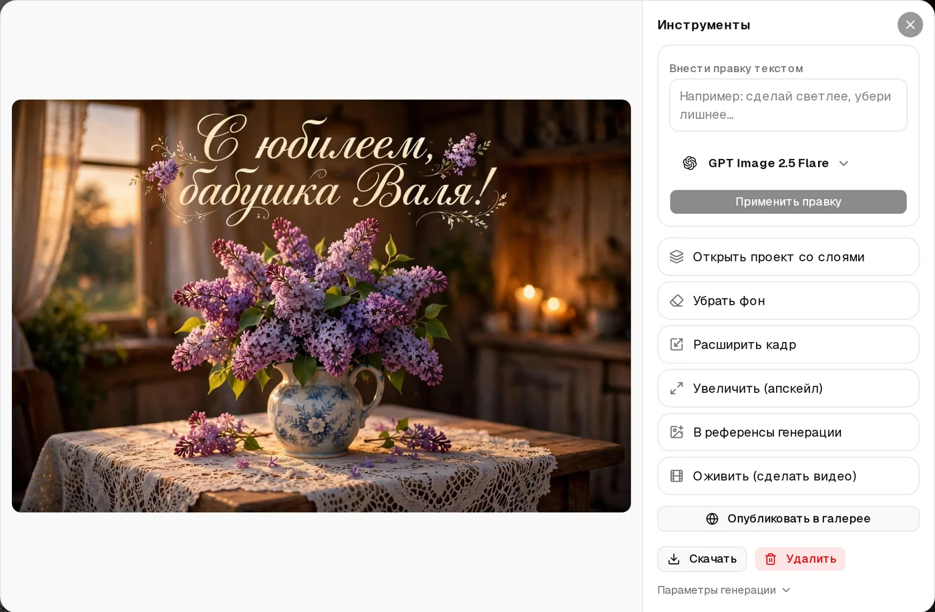Click the eraser icon for background removal
Viewport: 935px width, 612px height.
[677, 301]
